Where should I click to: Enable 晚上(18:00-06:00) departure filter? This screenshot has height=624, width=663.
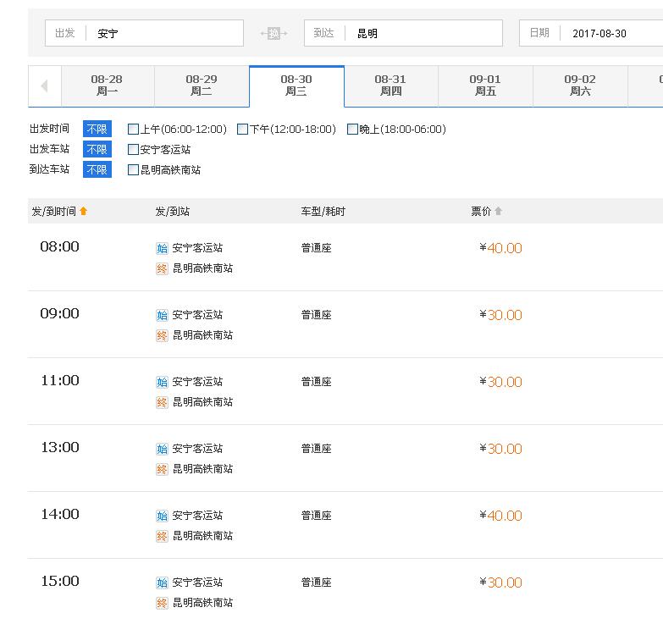(352, 129)
